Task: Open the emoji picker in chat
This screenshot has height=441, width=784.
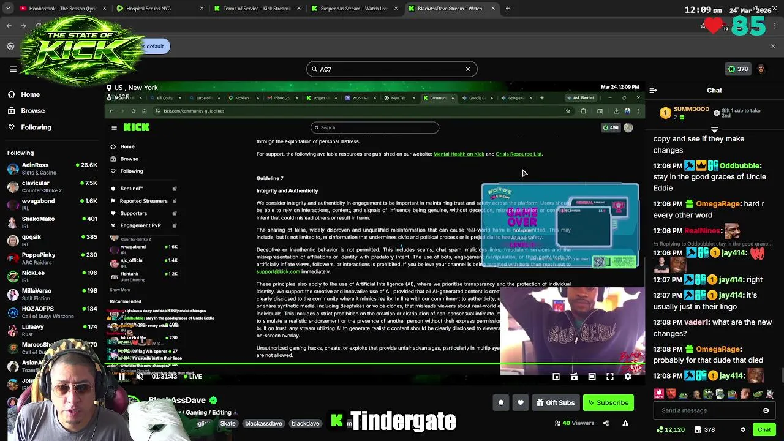Action: [766, 410]
